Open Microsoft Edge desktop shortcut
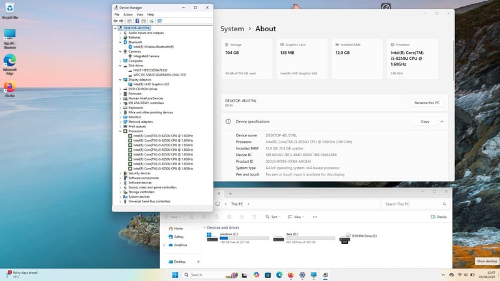Viewport: 500px width, 281px height. point(10,64)
